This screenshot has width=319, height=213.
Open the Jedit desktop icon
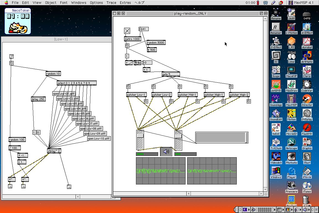[x=291, y=14]
